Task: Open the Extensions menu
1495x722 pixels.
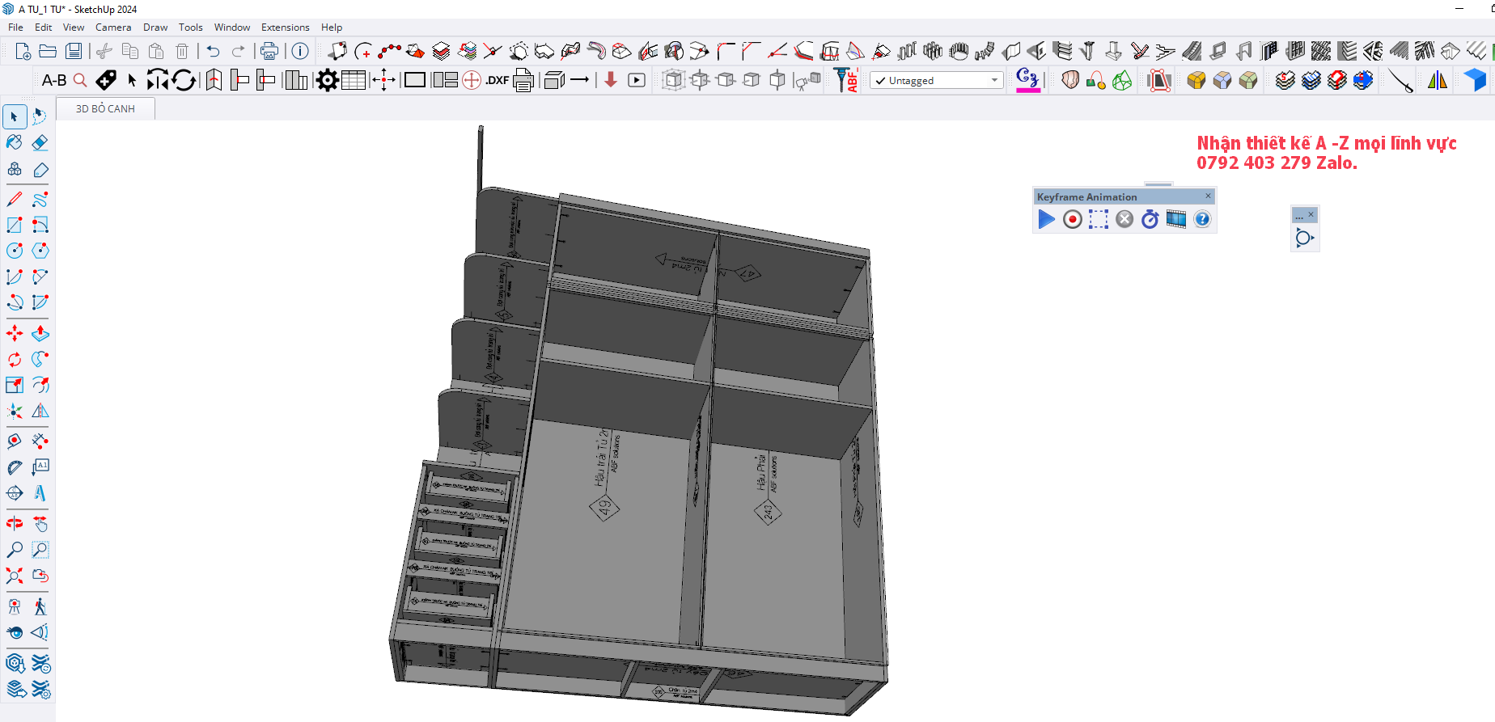Action: pyautogui.click(x=285, y=27)
